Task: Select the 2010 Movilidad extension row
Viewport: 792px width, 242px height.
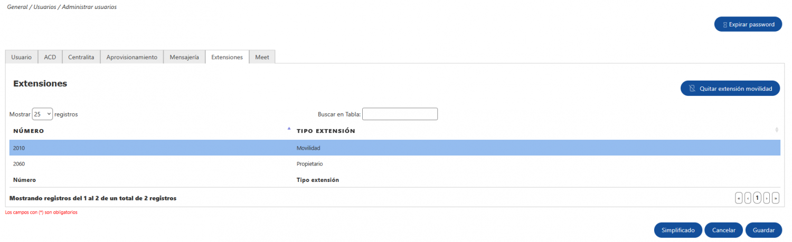Action: pos(395,148)
